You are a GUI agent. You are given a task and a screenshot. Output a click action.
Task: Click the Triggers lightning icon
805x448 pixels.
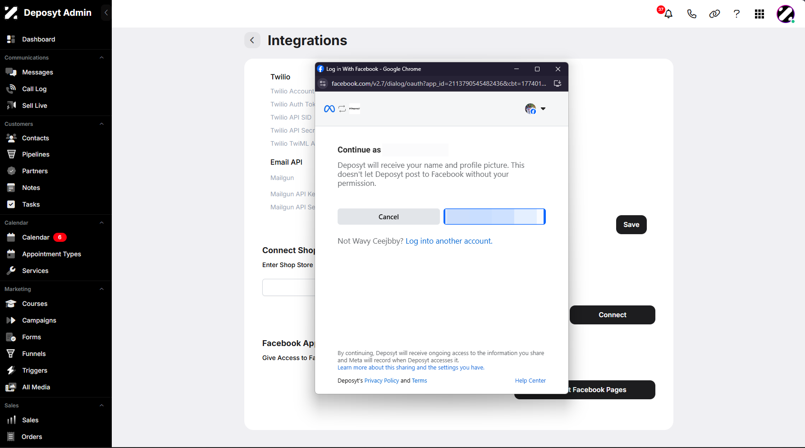11,370
